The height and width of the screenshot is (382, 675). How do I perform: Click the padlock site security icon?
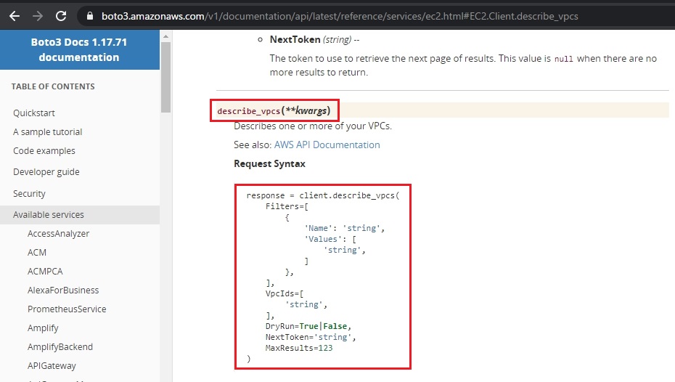pyautogui.click(x=89, y=17)
